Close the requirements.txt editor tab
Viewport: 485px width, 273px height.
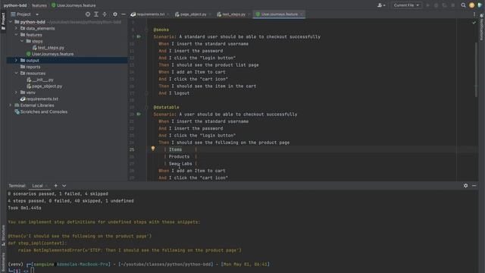168,14
